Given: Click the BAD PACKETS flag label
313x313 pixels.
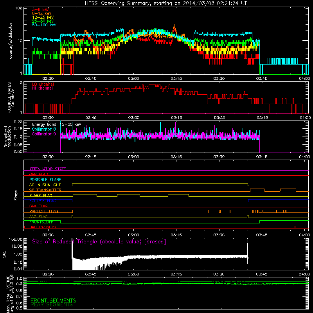Looking at the screenshot, I should [x=43, y=227].
